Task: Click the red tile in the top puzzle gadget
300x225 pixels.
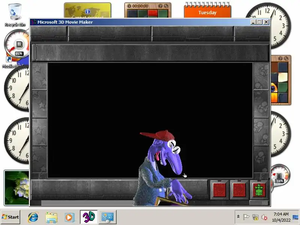Action: [x=153, y=13]
